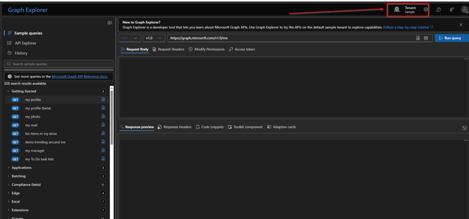The height and width of the screenshot is (219, 469).
Task: Open docs icon beside my photo query
Action: (103, 116)
